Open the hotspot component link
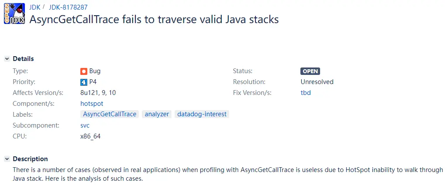 (x=92, y=104)
